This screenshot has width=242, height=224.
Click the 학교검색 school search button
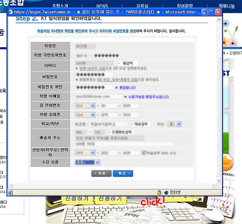139,124
